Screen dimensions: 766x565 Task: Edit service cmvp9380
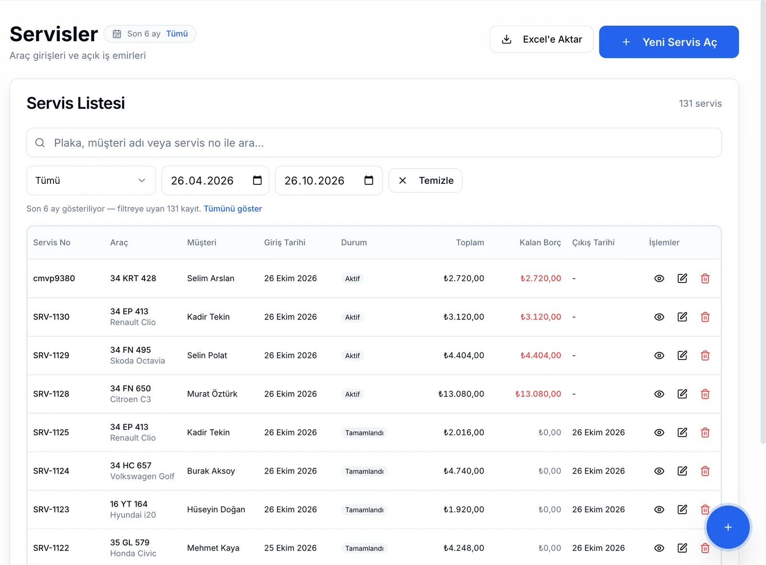(x=682, y=279)
